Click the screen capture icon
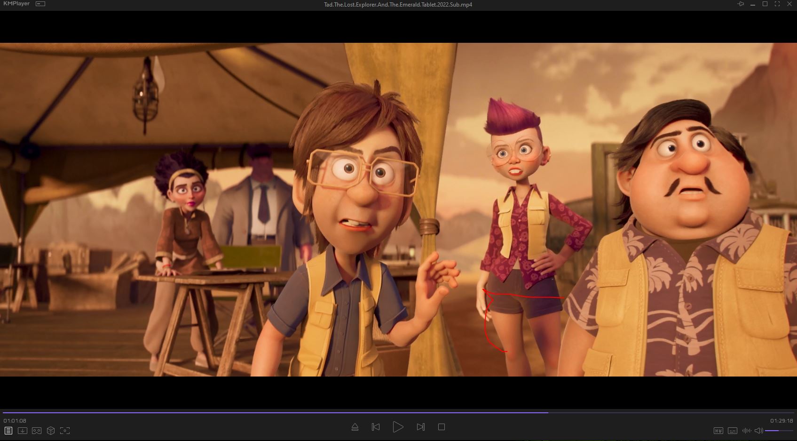Viewport: 797px width, 441px height. coord(65,431)
